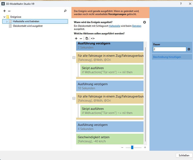Zoom in action list with plus
This screenshot has height=160, width=193.
point(145,147)
